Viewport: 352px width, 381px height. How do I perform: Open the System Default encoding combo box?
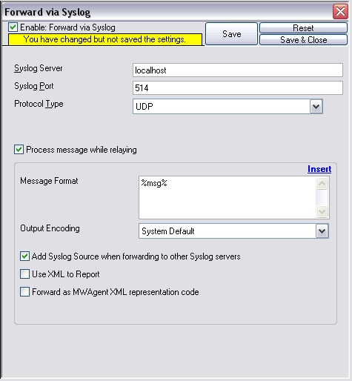pyautogui.click(x=233, y=231)
